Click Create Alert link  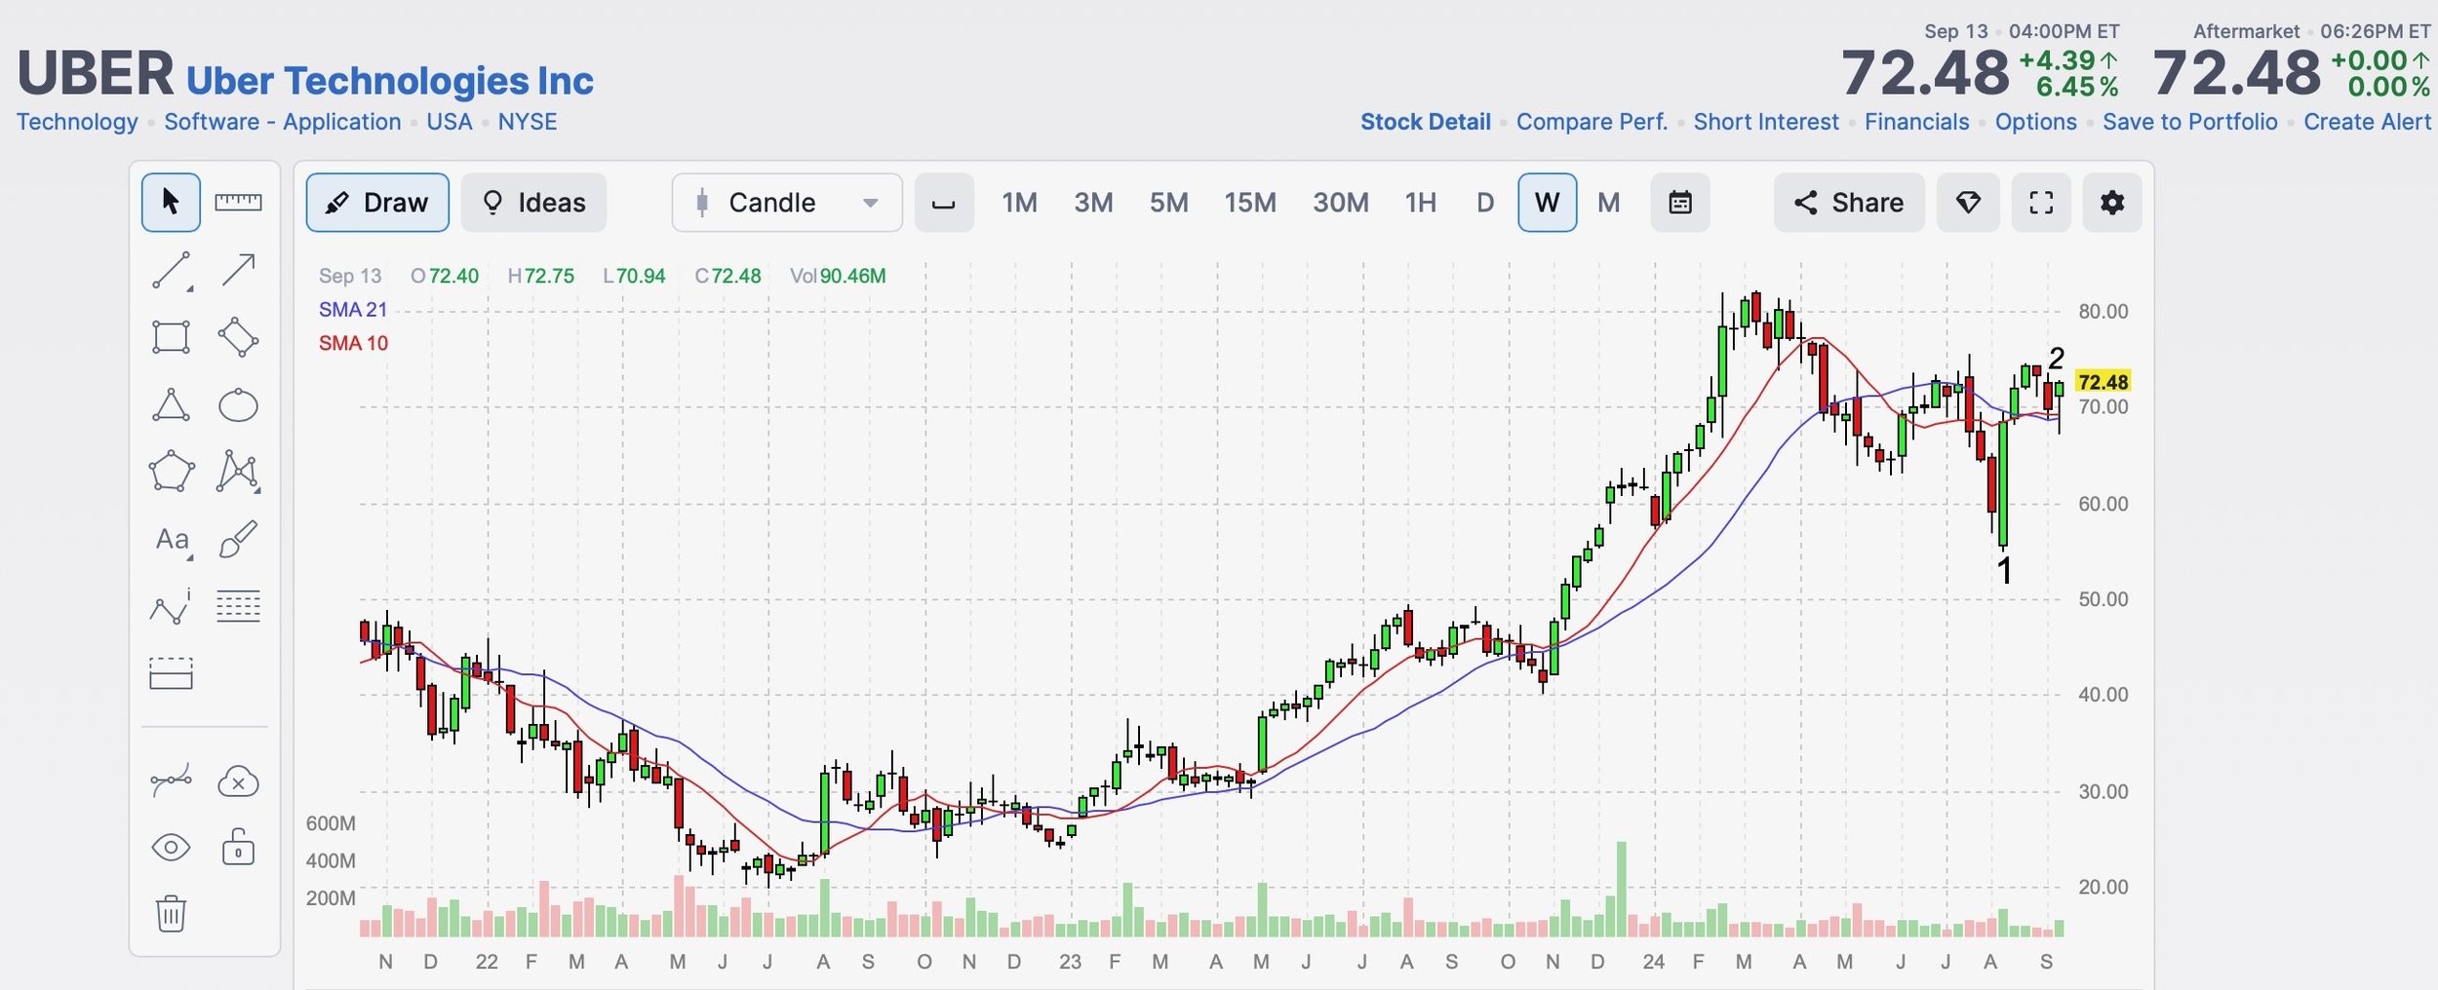coord(2368,122)
